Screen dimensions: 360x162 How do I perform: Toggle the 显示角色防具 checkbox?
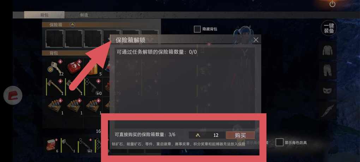[279, 142]
